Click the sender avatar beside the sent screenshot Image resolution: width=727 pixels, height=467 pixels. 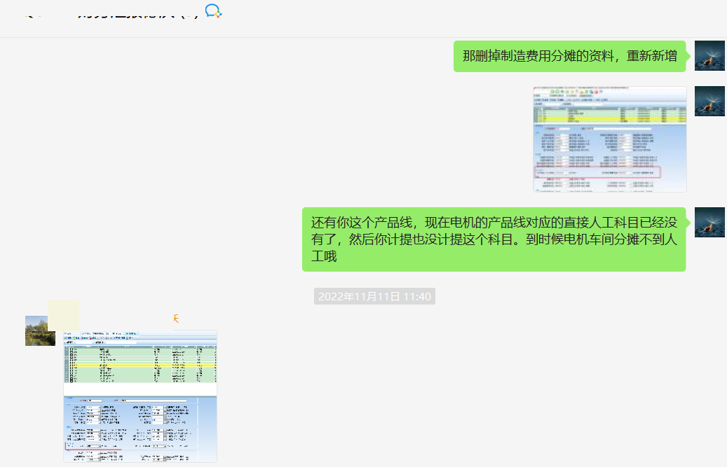(x=709, y=102)
